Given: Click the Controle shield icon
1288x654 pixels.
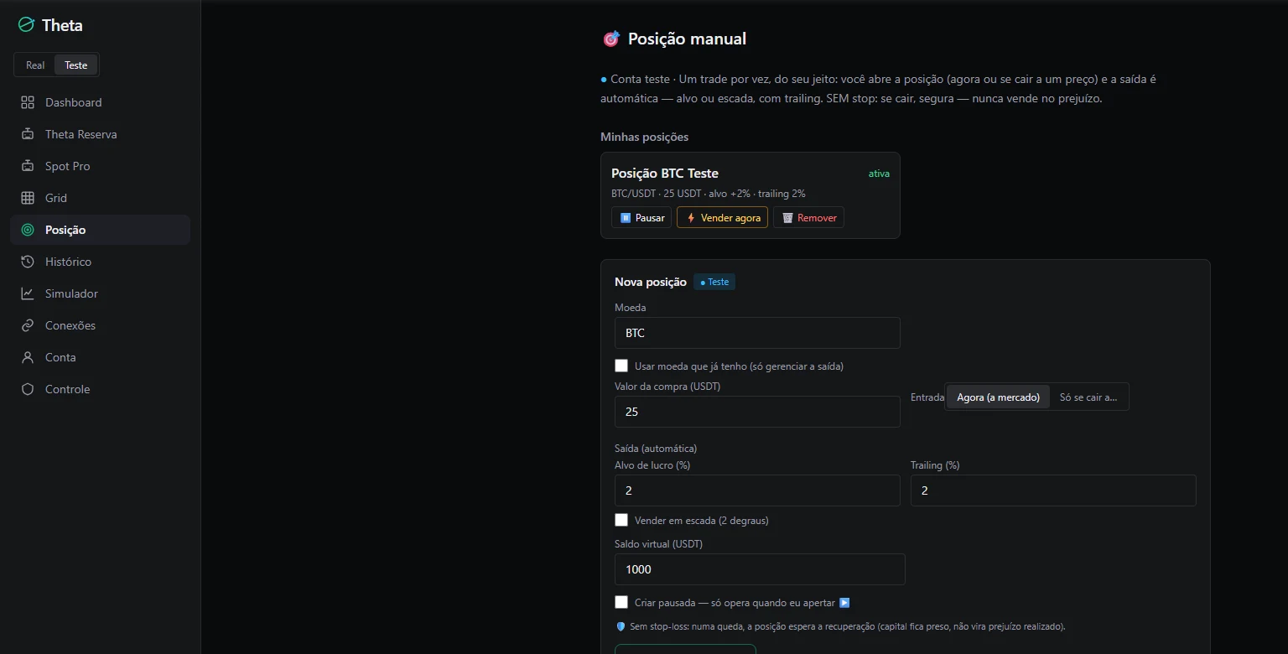Looking at the screenshot, I should 28,389.
